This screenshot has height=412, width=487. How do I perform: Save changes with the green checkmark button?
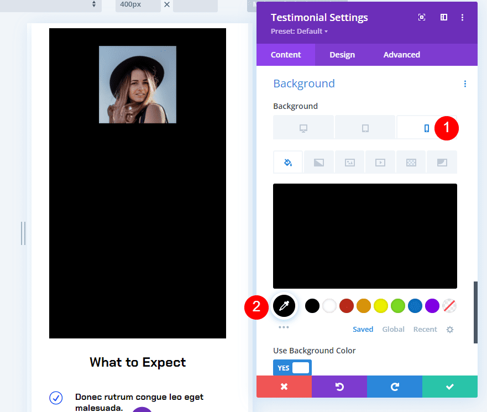449,387
